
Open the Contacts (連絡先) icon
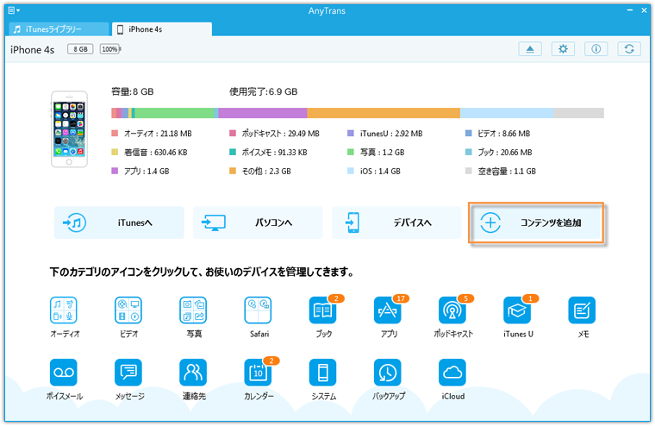click(x=193, y=372)
